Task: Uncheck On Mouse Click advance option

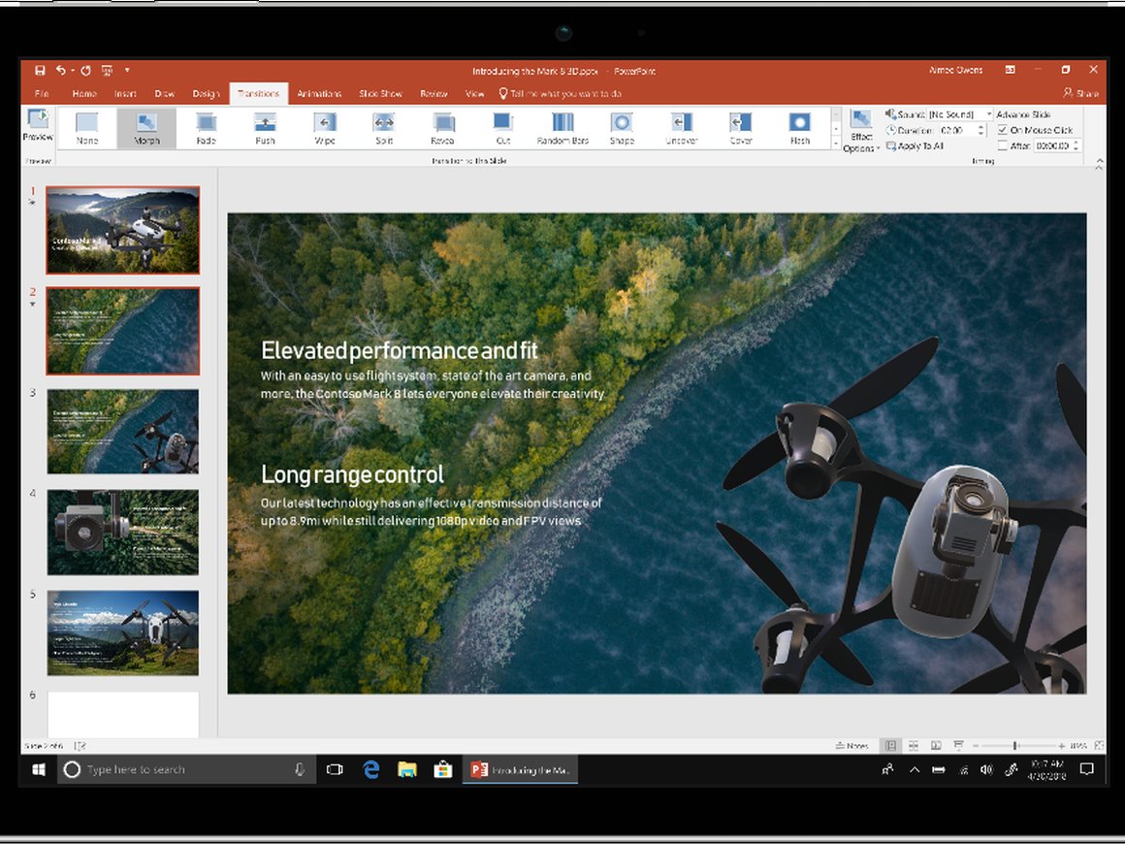Action: (1002, 129)
